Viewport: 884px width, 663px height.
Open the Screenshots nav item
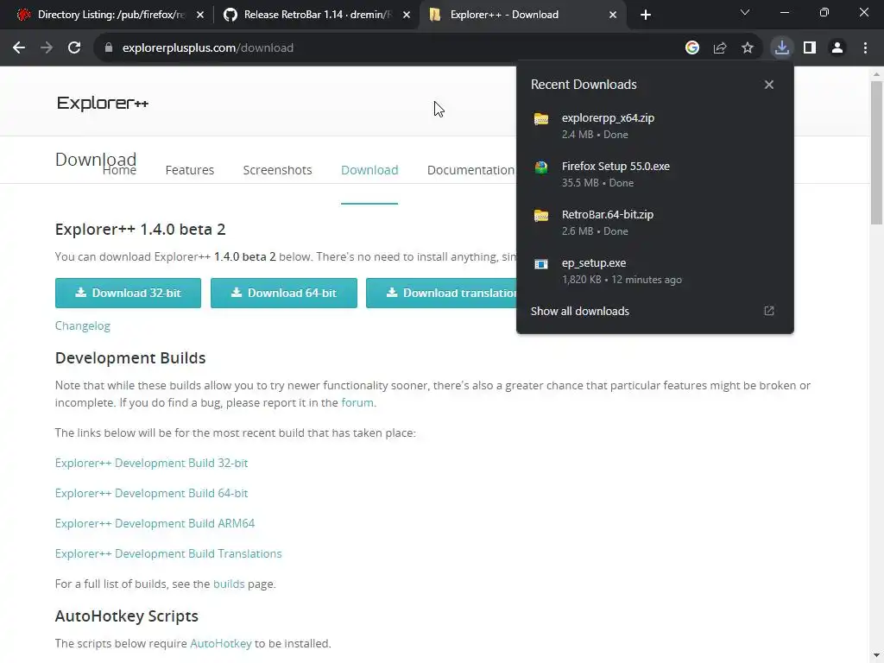tap(277, 170)
